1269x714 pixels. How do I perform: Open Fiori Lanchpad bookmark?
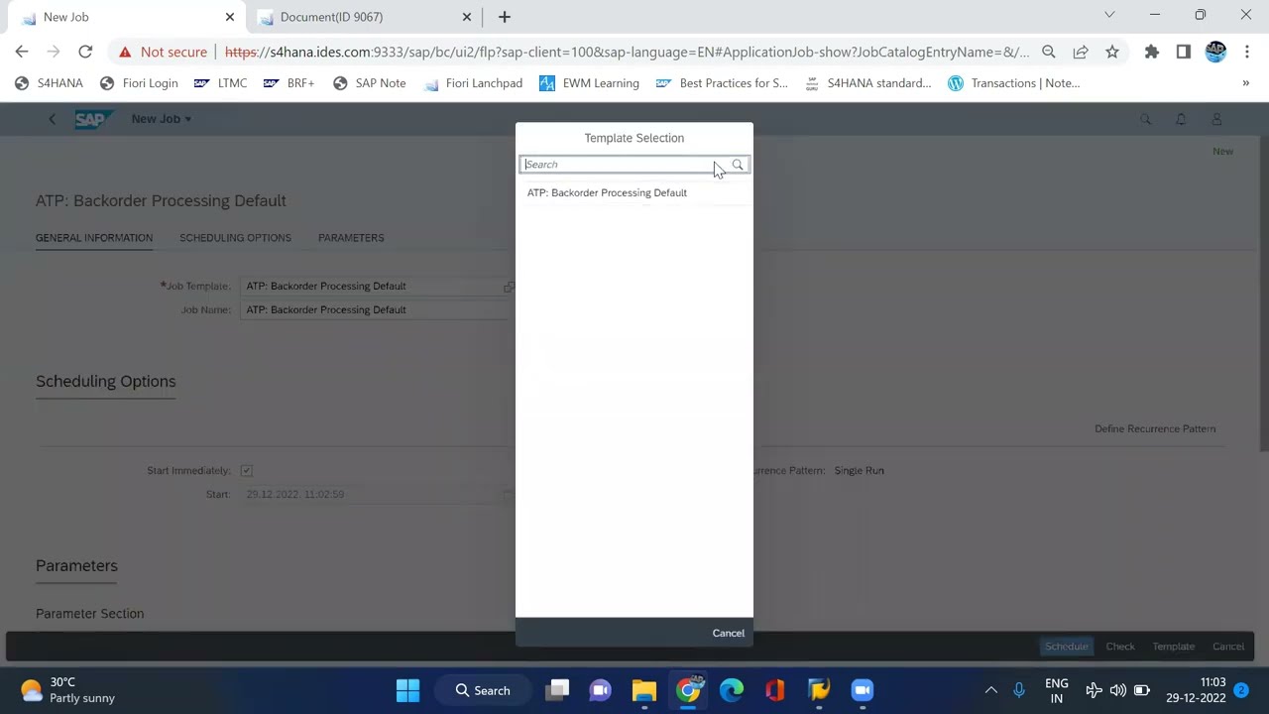click(x=473, y=83)
